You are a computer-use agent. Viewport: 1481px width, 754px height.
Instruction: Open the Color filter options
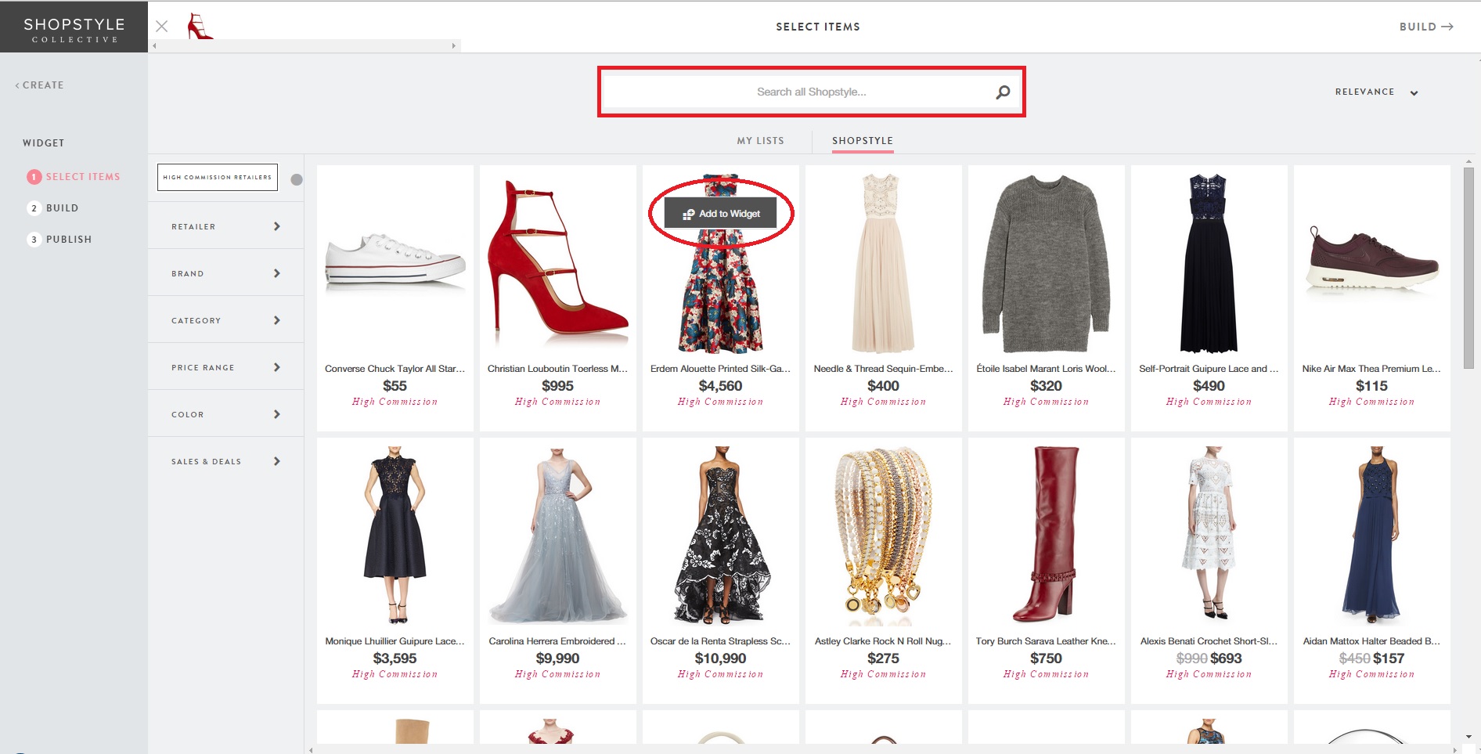click(225, 414)
